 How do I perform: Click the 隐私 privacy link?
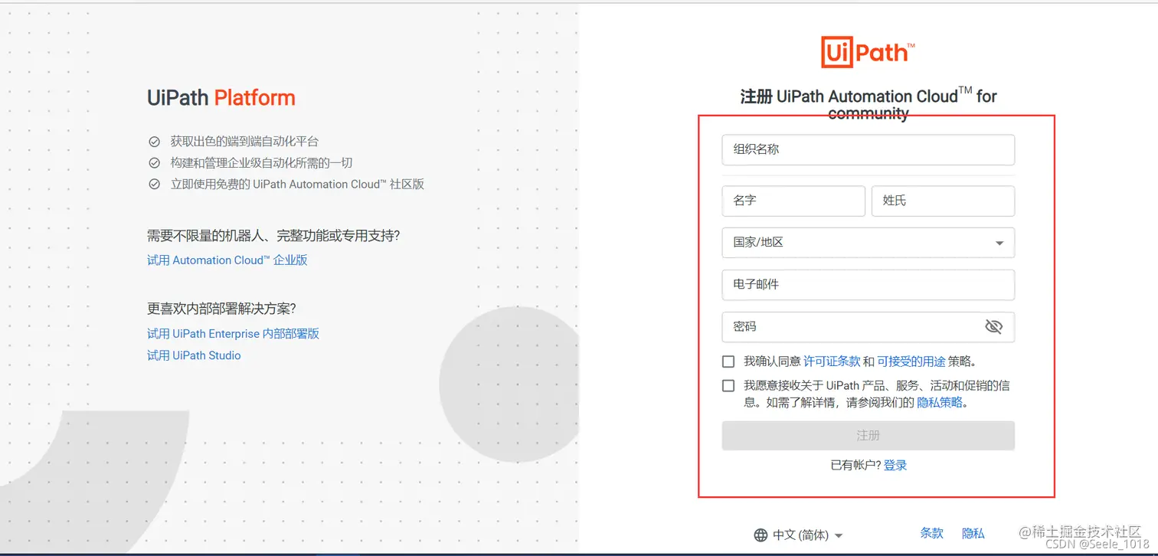tap(973, 533)
